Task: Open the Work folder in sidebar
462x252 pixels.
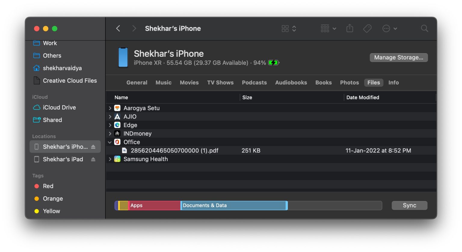Action: [50, 43]
